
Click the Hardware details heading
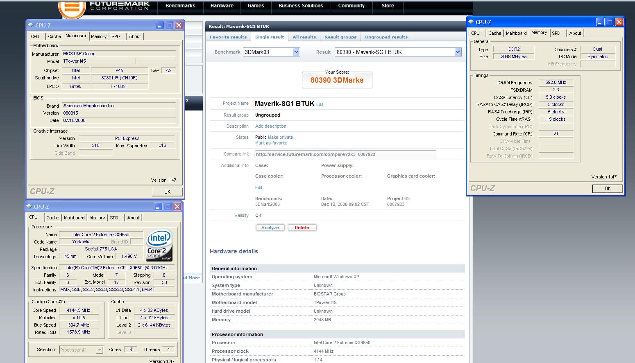pos(234,251)
